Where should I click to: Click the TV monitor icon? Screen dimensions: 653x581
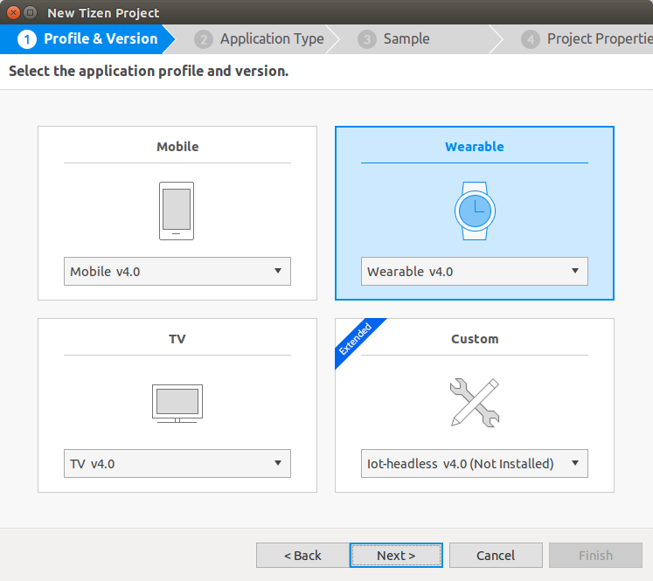pos(177,403)
